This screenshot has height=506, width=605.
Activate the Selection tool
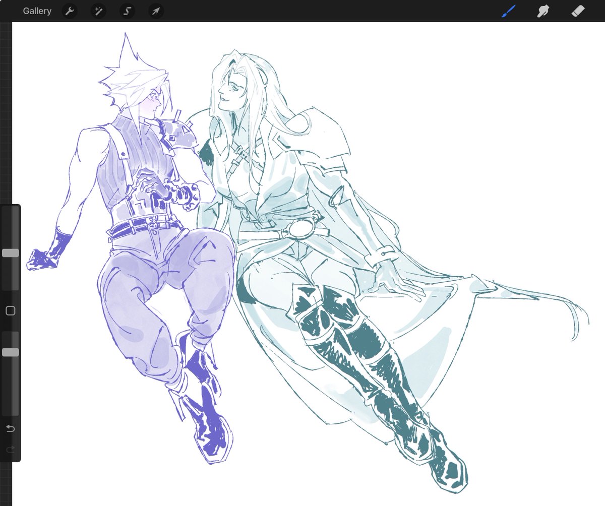127,11
